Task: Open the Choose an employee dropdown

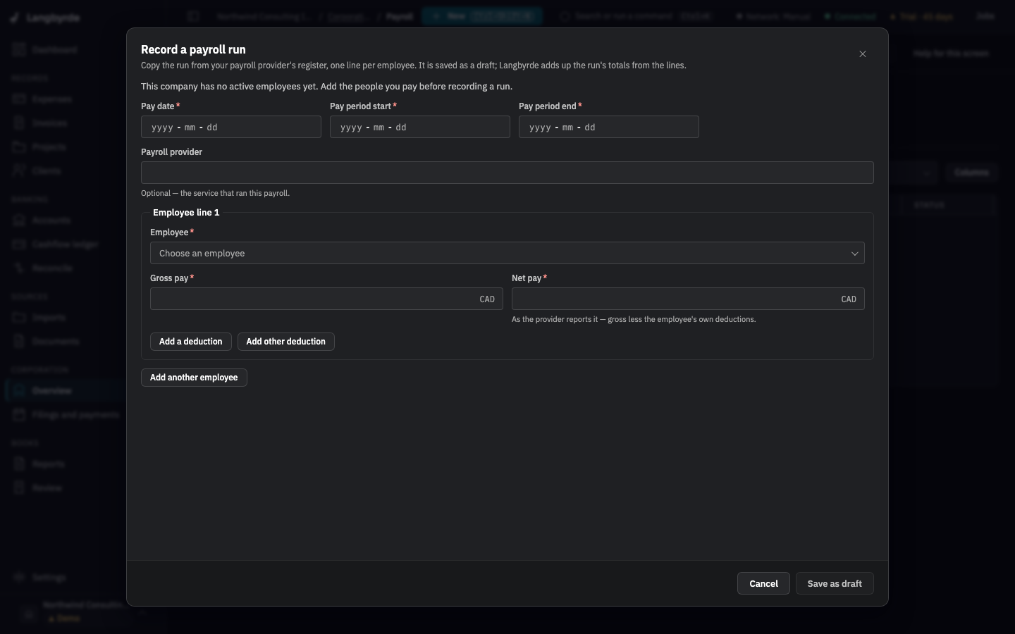Action: [508, 253]
